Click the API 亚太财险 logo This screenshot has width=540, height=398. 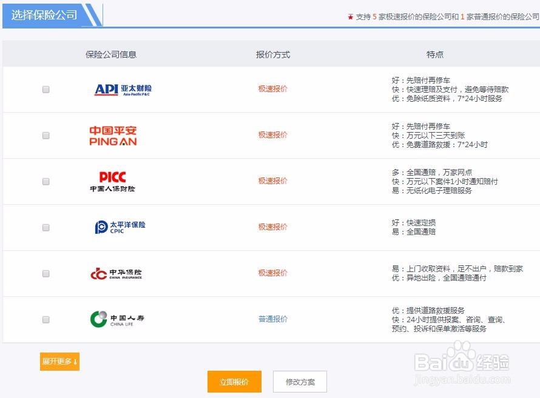[x=123, y=90]
